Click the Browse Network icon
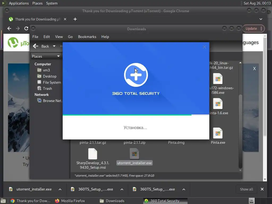 coord(39,101)
